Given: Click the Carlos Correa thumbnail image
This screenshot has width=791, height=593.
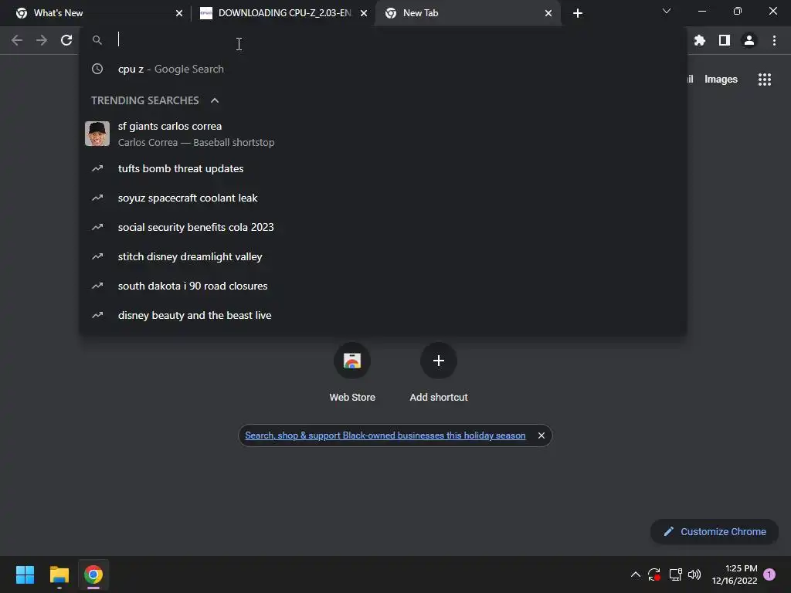Looking at the screenshot, I should [x=97, y=134].
